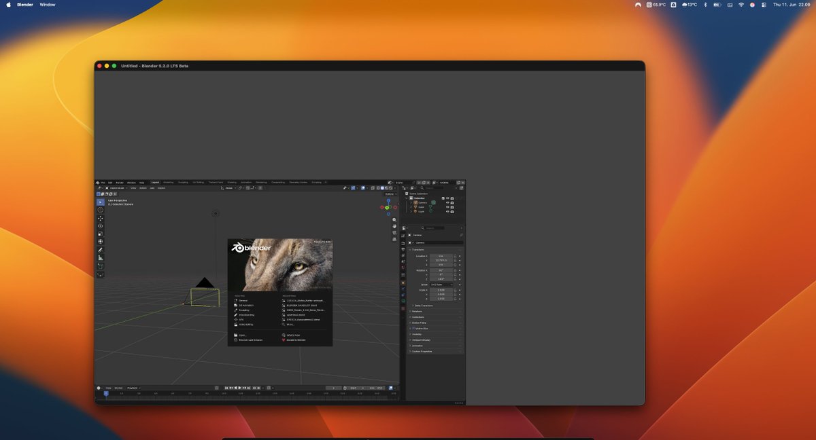Toggle Collection visibility eye in outliner
The height and width of the screenshot is (440, 816).
point(447,198)
